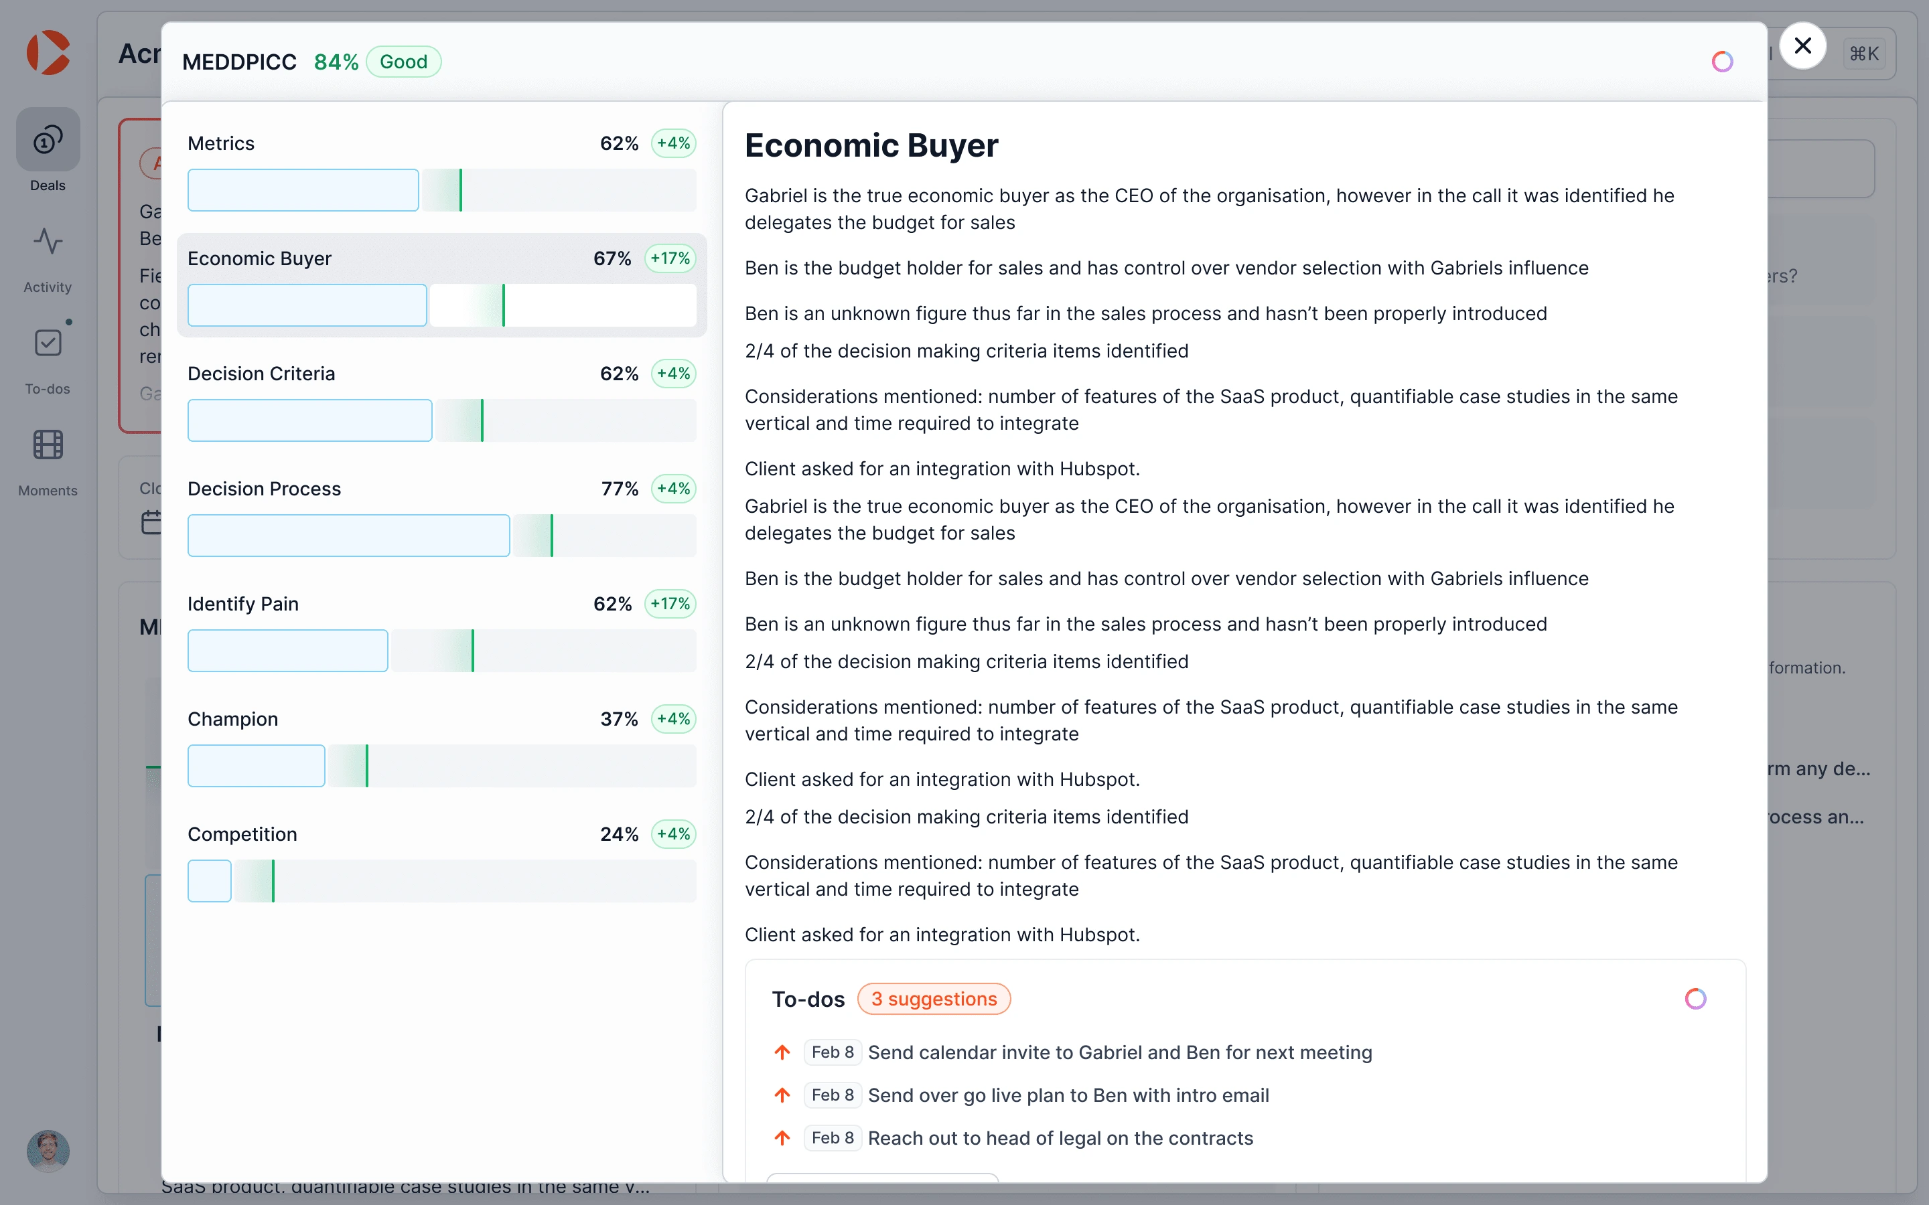Open 'Send calendar invite to Gabriel and Ben' to-do
Viewport: 1929px width, 1205px height.
click(x=1119, y=1053)
